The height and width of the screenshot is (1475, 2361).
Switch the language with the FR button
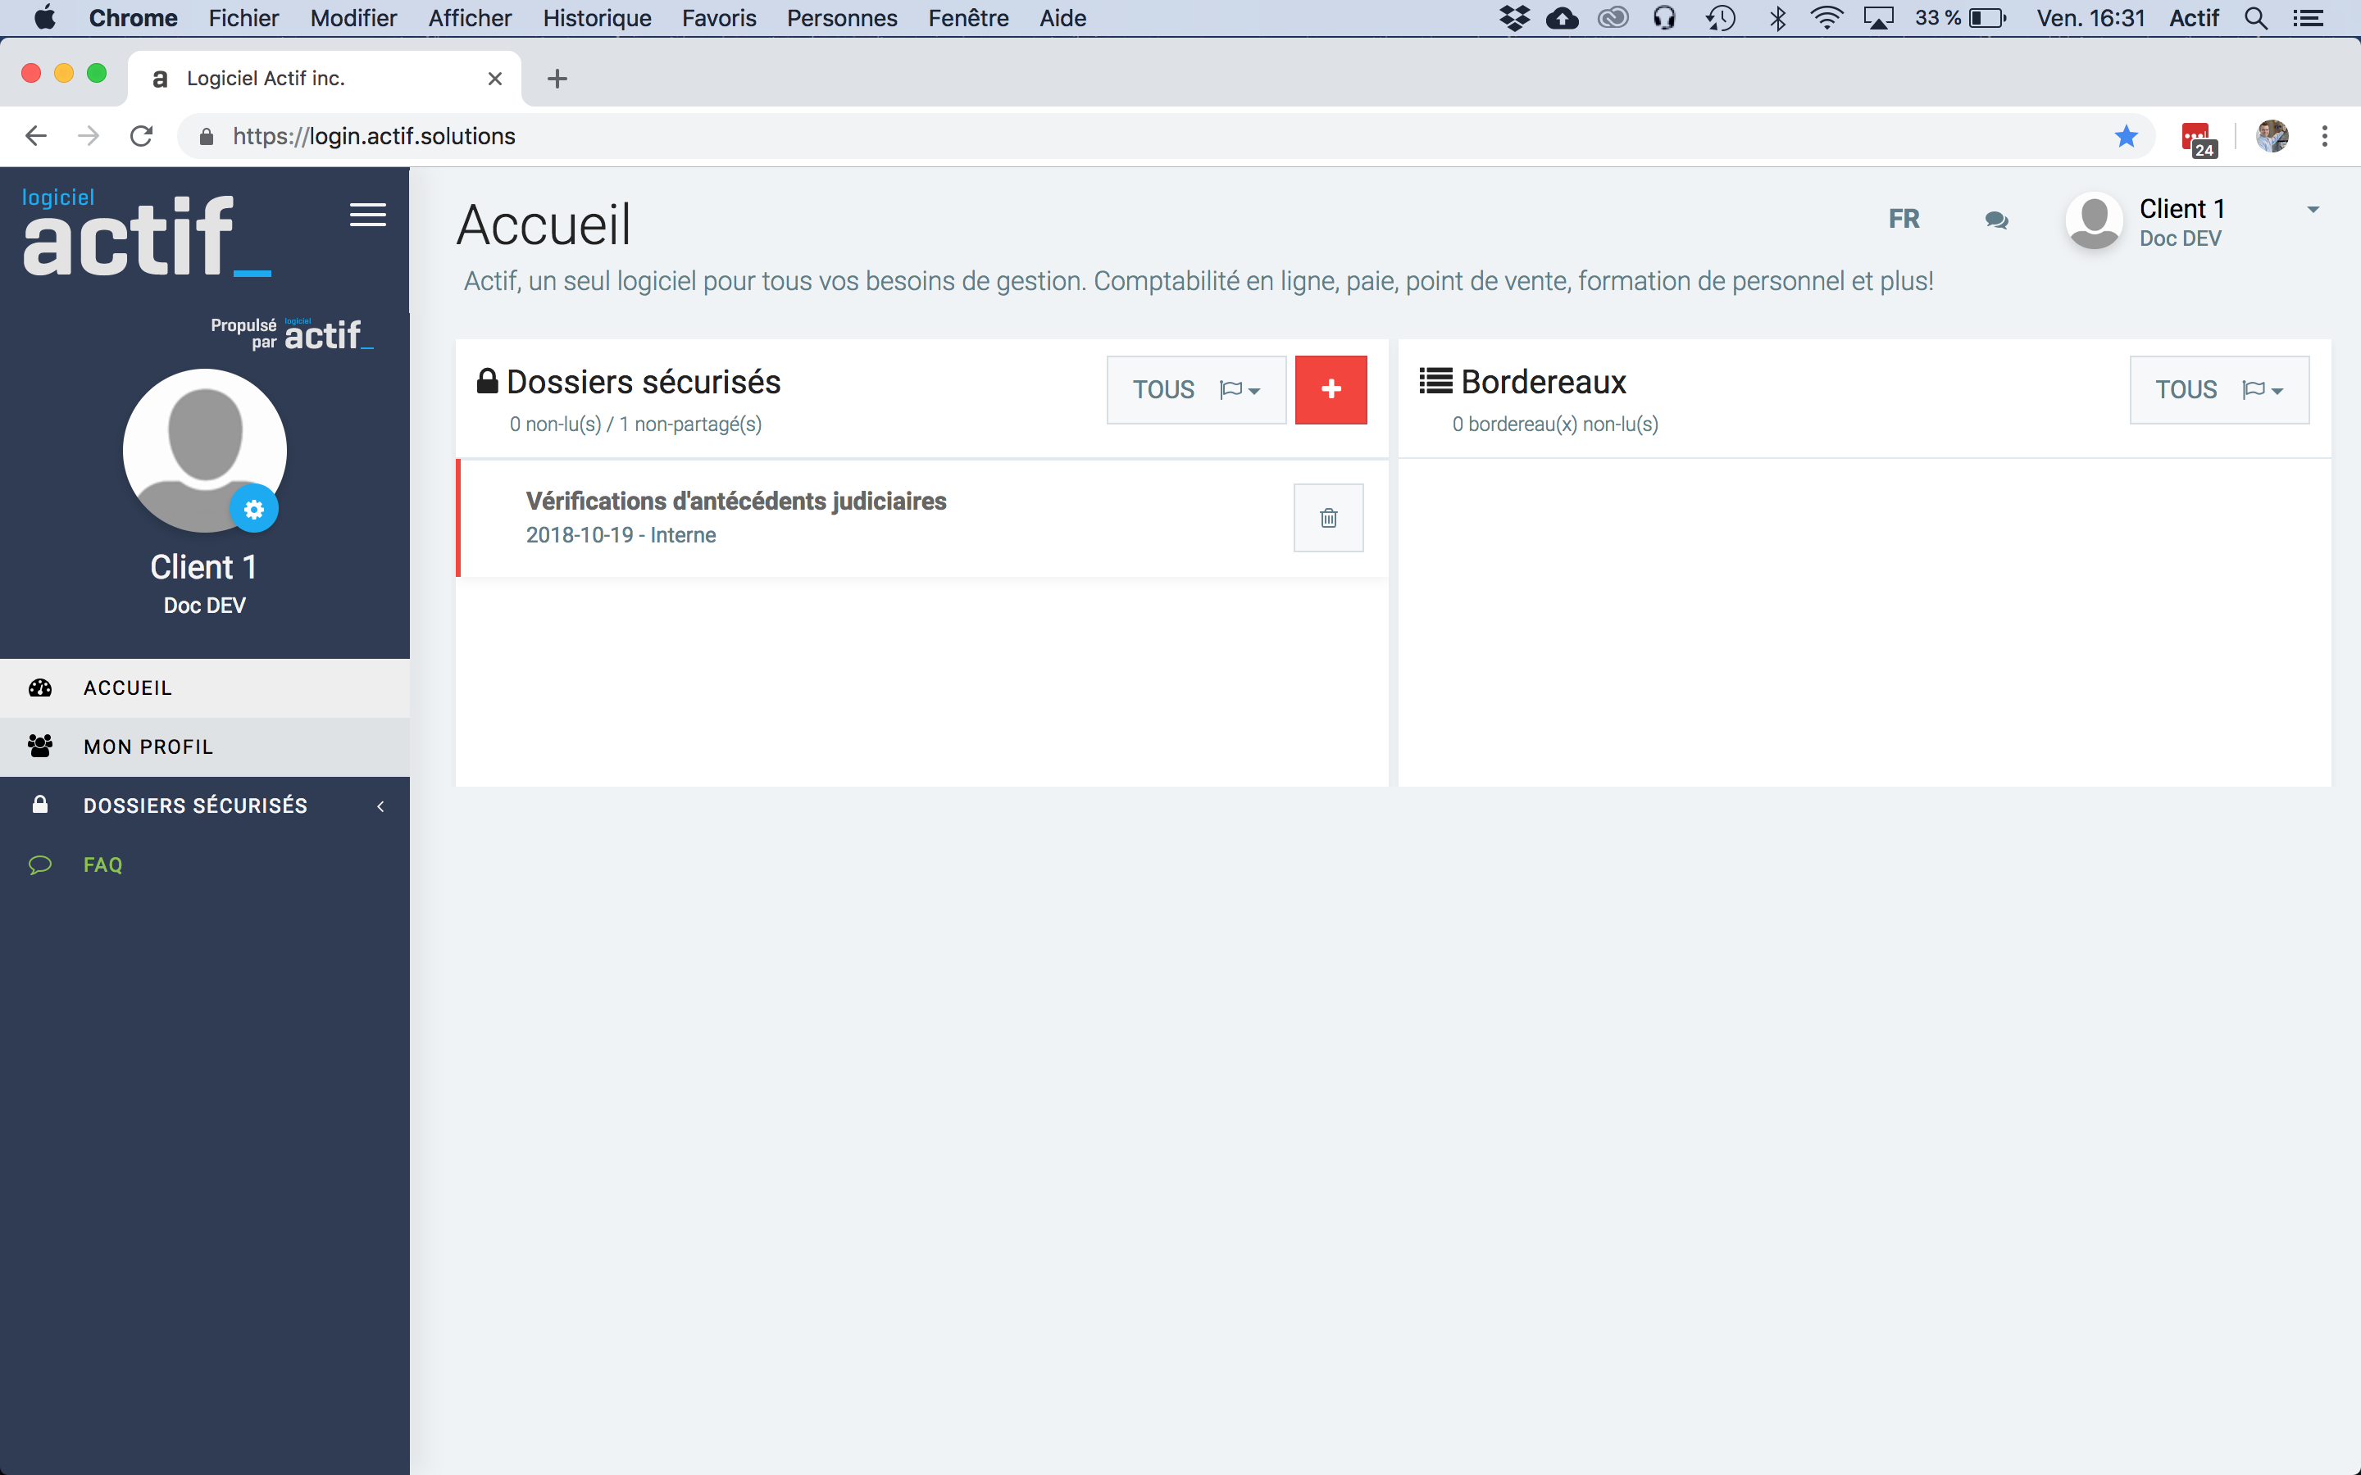click(x=1904, y=220)
